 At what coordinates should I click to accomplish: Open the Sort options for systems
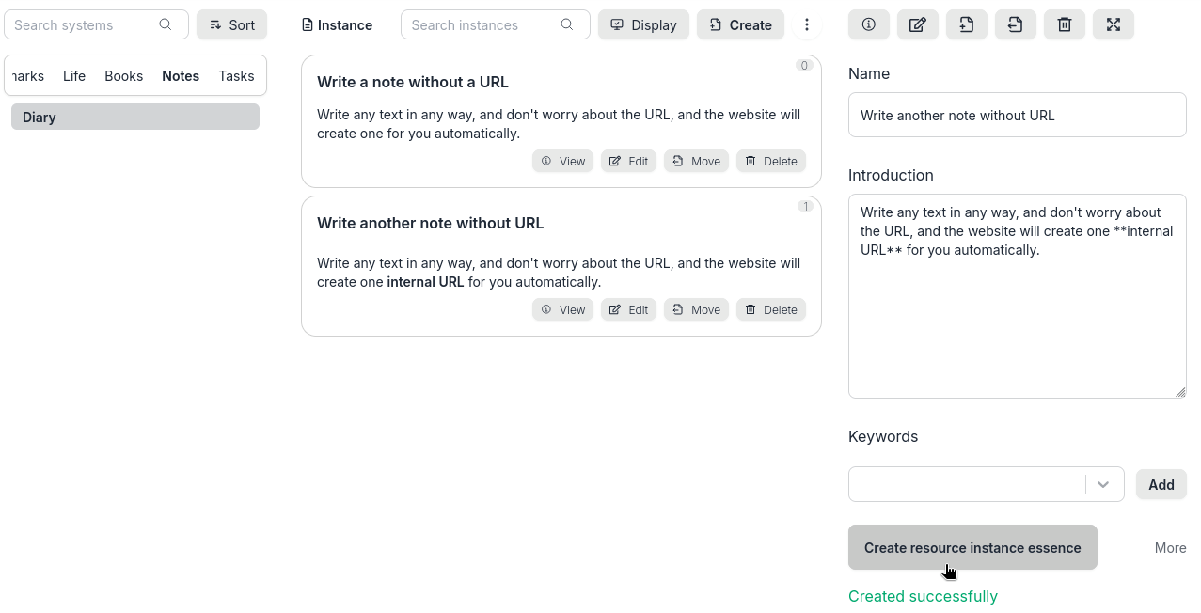(231, 25)
